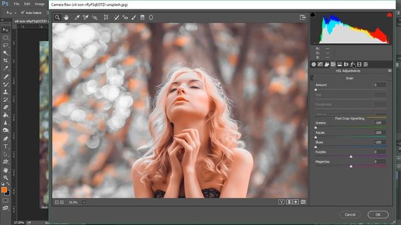Select the Clone Stamp tool
401x225 pixels.
[x=6, y=92]
